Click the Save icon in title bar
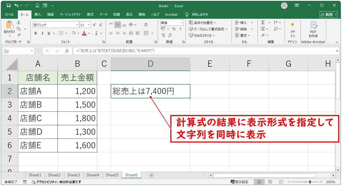The image size is (342, 186). pos(8,5)
